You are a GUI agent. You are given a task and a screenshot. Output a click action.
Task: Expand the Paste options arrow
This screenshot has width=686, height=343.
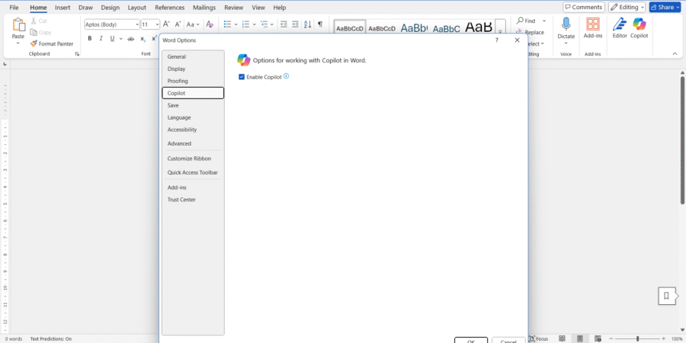18,43
